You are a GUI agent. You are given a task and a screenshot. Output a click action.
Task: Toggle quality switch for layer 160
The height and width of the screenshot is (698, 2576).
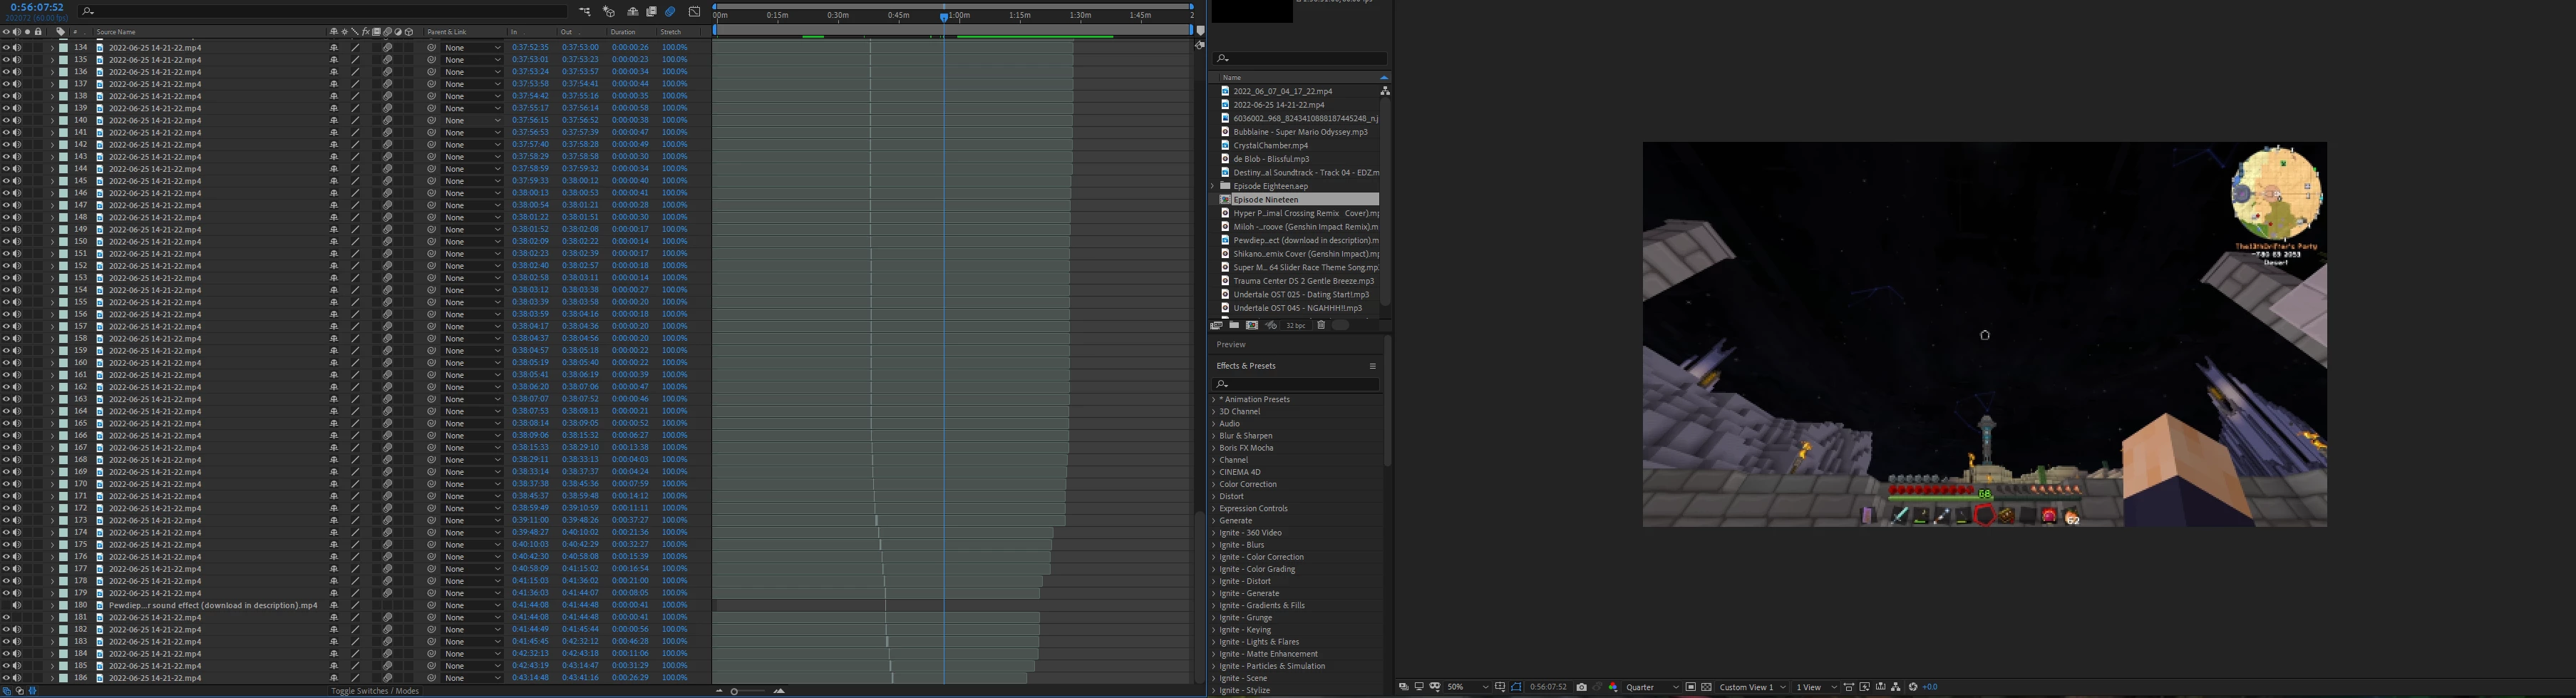click(x=355, y=362)
